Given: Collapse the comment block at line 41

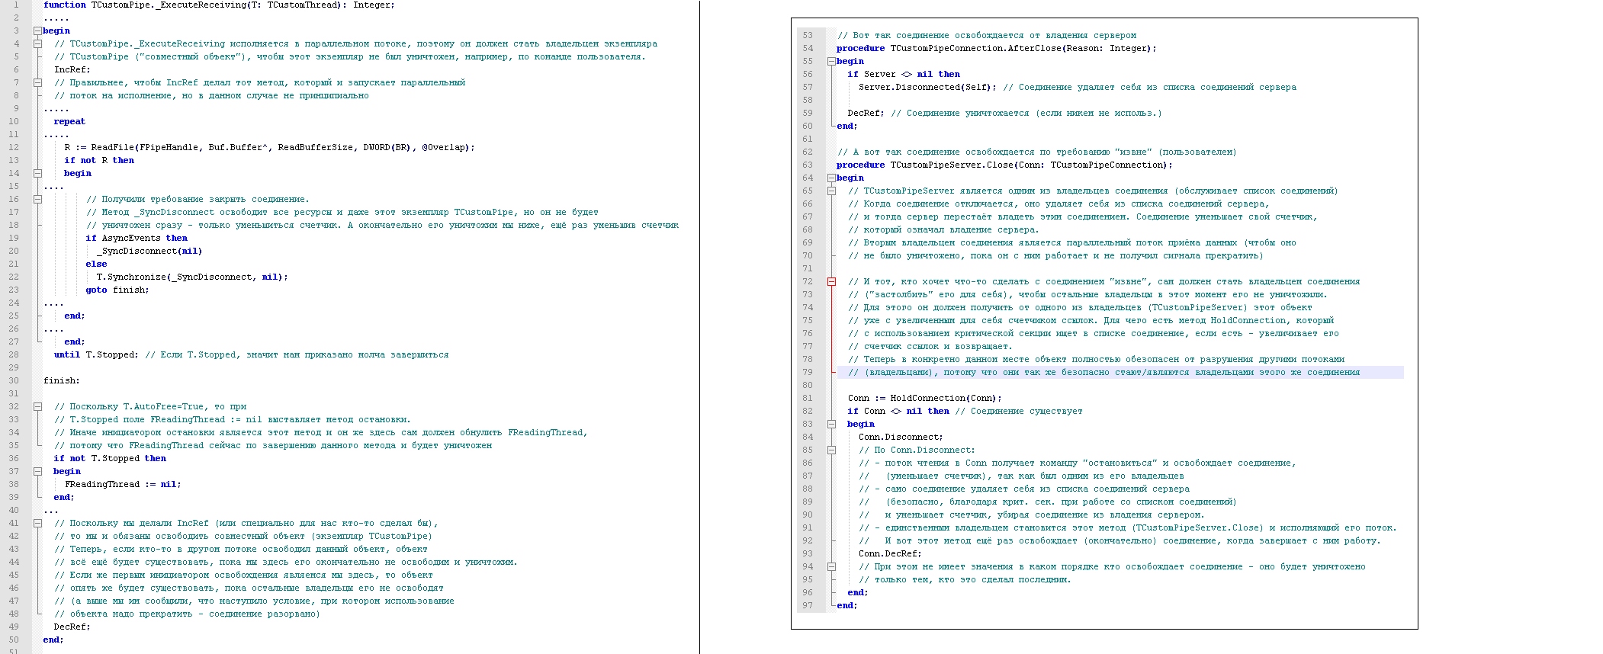Looking at the screenshot, I should [x=37, y=524].
